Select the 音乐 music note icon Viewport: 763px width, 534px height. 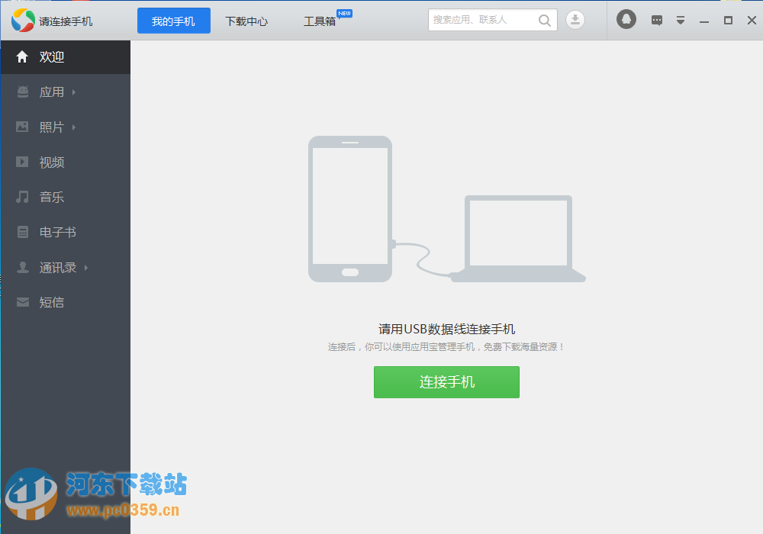21,197
